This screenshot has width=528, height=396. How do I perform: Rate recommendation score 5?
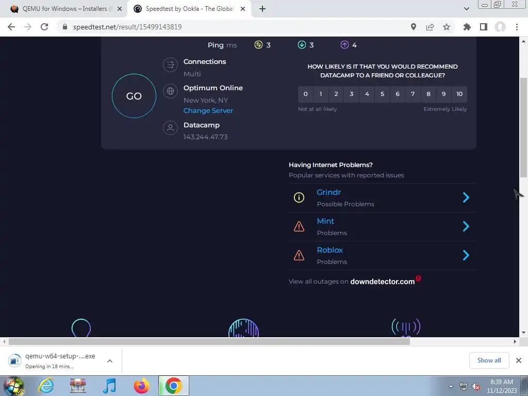[x=382, y=94]
